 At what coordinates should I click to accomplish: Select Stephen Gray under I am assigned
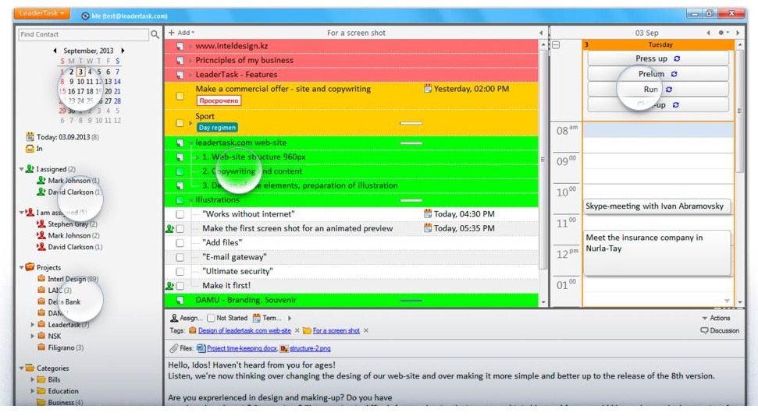(x=66, y=224)
